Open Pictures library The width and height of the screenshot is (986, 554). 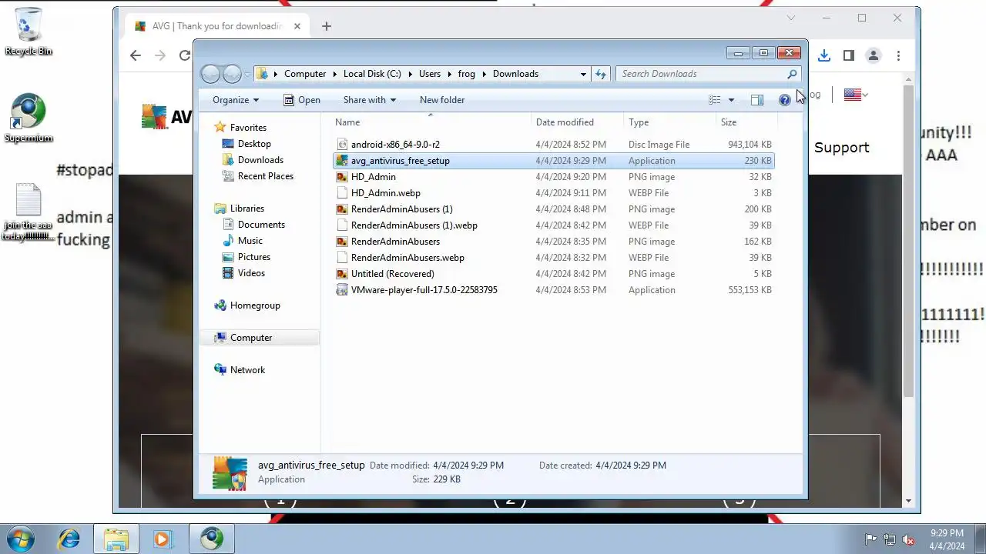253,257
